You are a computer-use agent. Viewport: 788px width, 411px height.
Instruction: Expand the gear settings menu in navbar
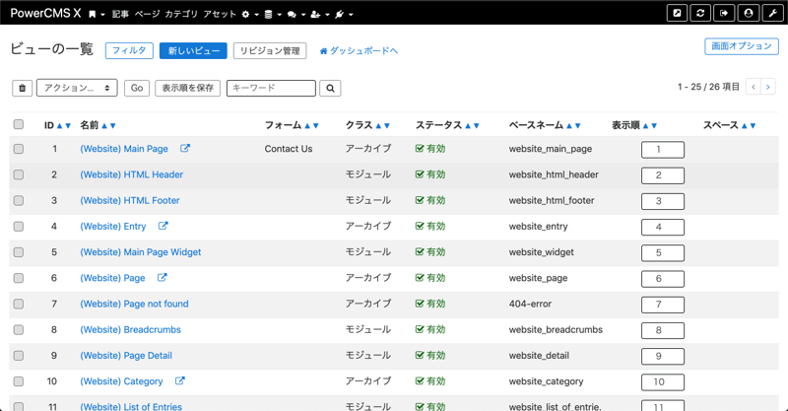(248, 15)
